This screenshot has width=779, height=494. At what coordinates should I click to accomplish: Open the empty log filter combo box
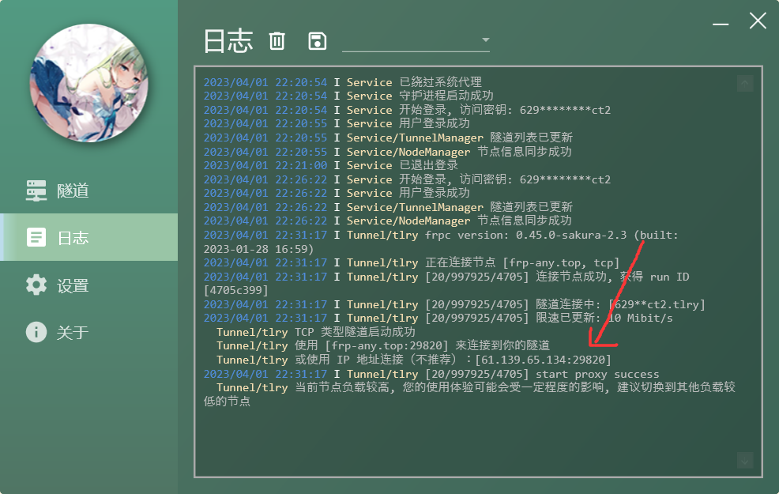coord(409,41)
